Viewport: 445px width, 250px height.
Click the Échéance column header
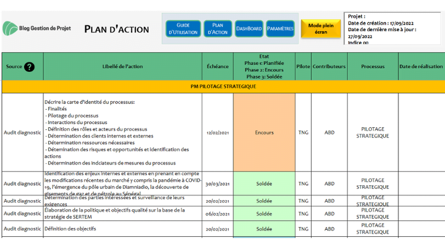[x=218, y=66]
